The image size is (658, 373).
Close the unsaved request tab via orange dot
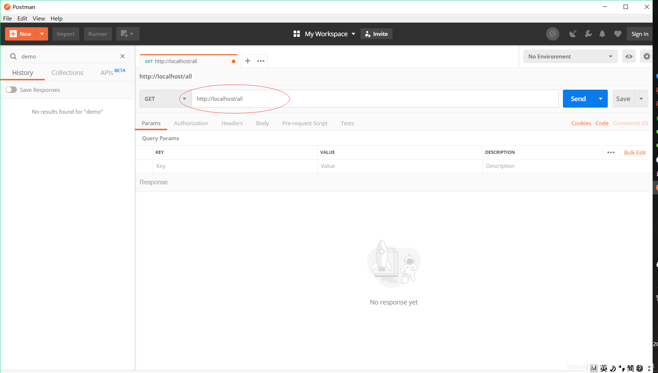234,61
